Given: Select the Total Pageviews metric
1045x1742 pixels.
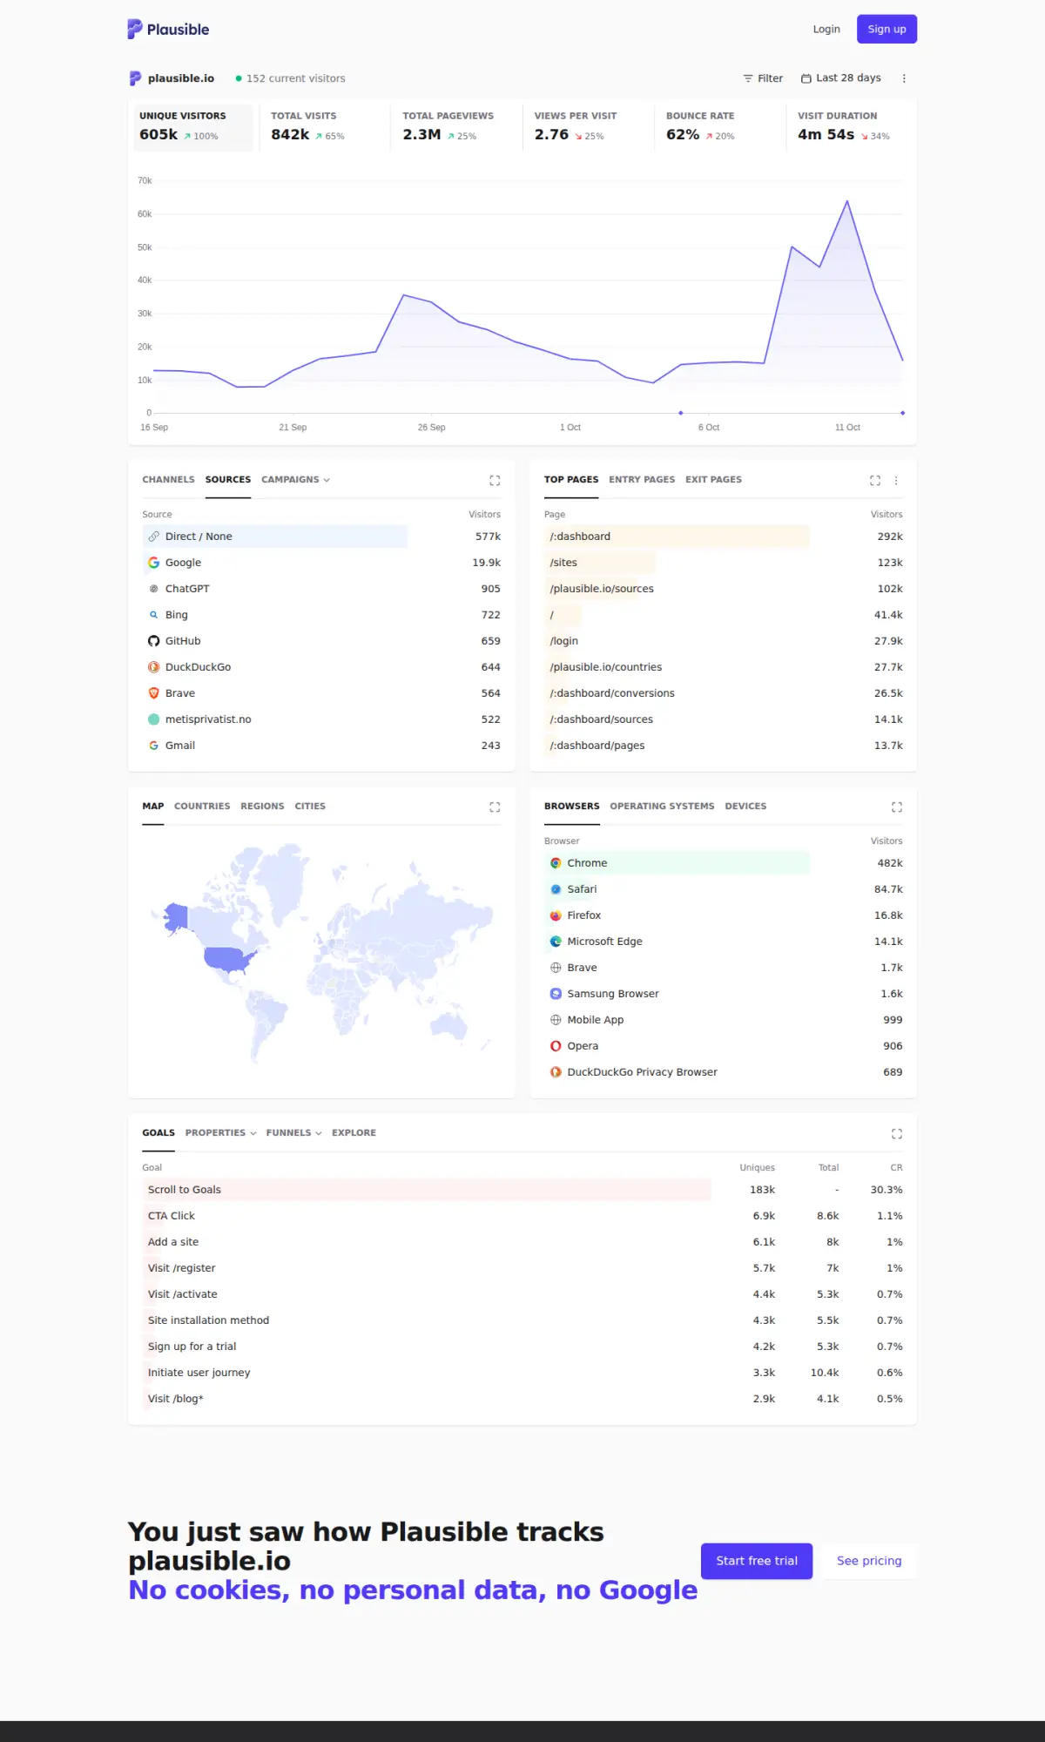Looking at the screenshot, I should coord(456,127).
